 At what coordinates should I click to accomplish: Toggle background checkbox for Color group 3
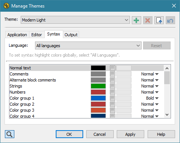tap(113, 110)
